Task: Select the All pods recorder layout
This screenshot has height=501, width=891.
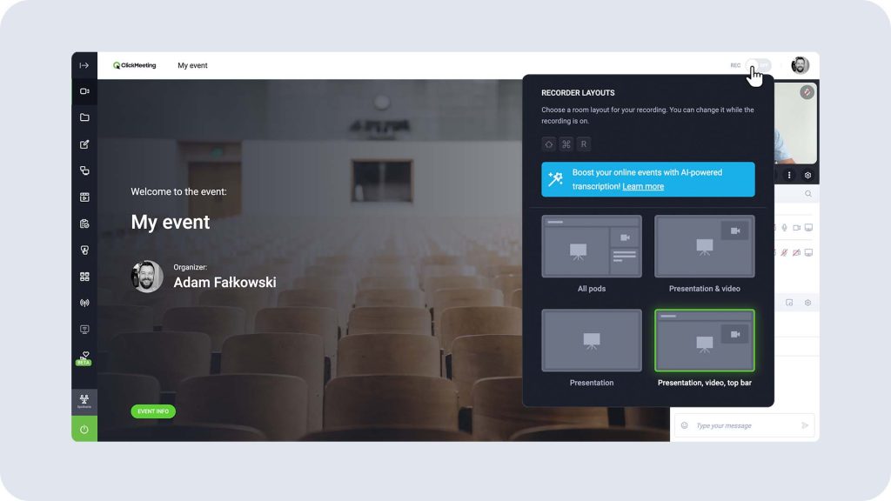Action: pos(592,246)
